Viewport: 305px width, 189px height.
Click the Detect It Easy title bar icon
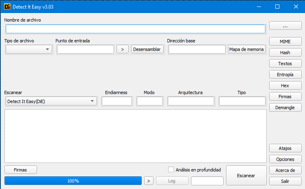tap(7, 7)
